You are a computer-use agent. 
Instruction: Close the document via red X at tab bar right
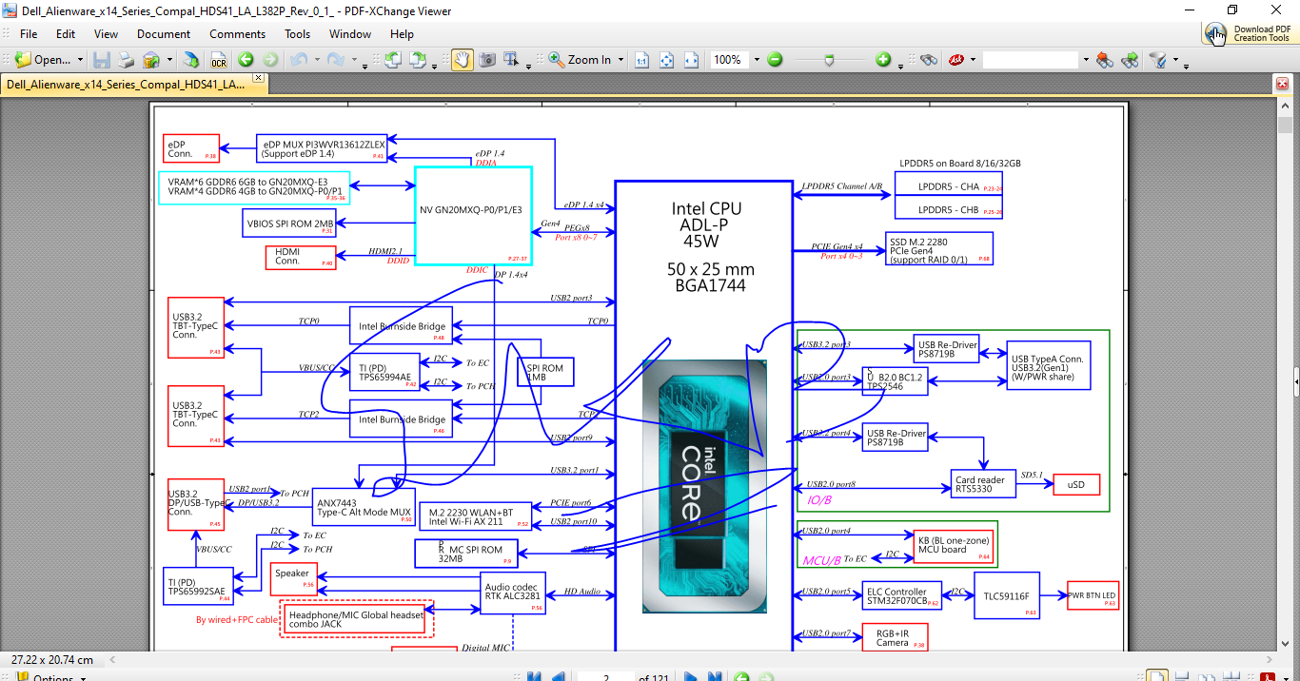[x=1281, y=85]
